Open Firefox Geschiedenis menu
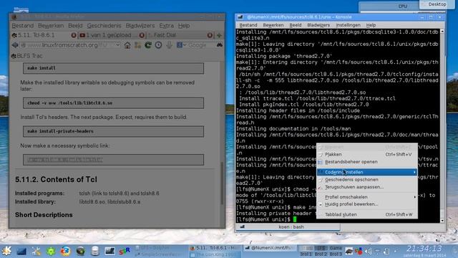This screenshot has height=258, width=458. pos(104,26)
